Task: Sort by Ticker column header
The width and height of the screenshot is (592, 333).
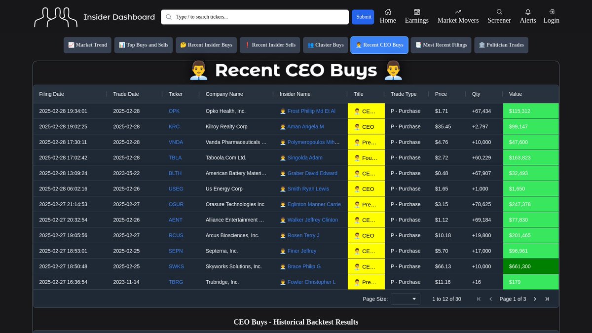Action: (x=176, y=94)
